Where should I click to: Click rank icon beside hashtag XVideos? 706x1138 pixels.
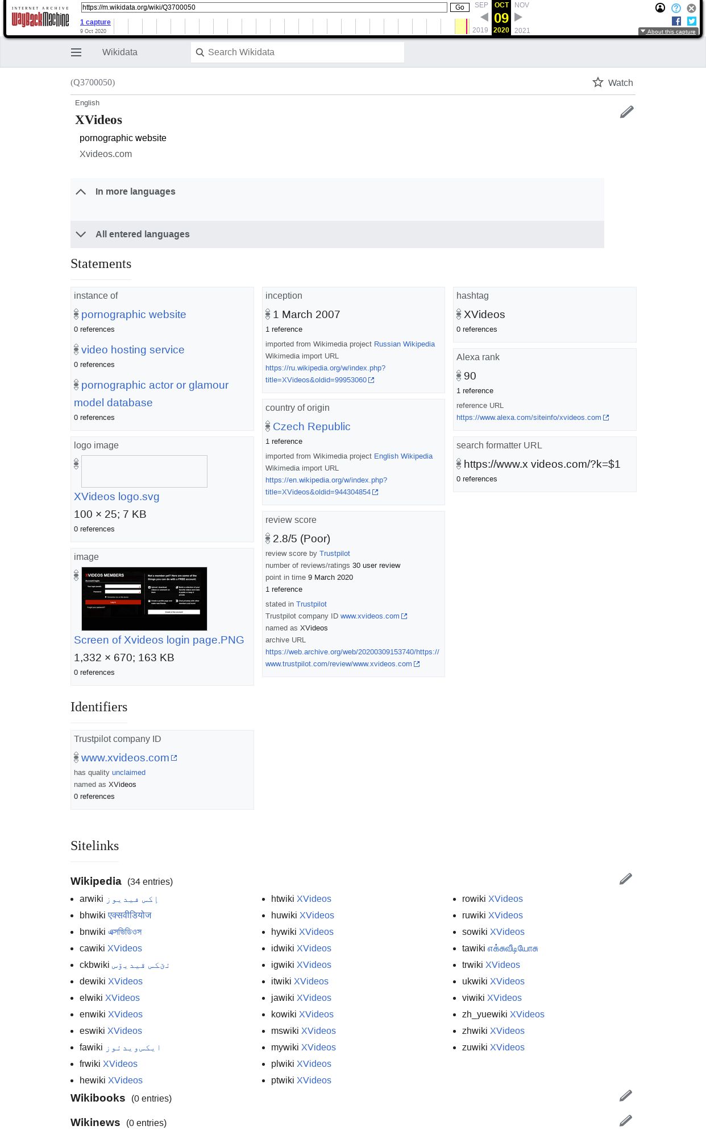pyautogui.click(x=459, y=314)
